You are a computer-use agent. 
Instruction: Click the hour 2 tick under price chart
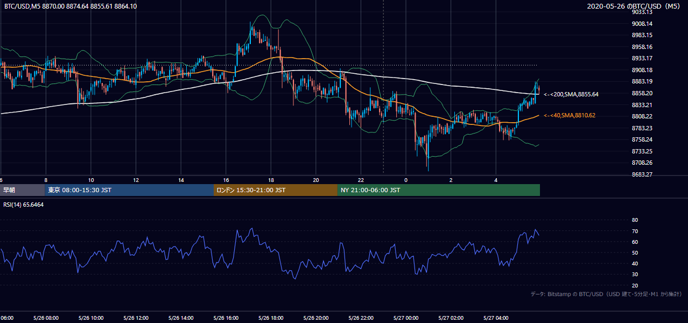[x=451, y=180]
